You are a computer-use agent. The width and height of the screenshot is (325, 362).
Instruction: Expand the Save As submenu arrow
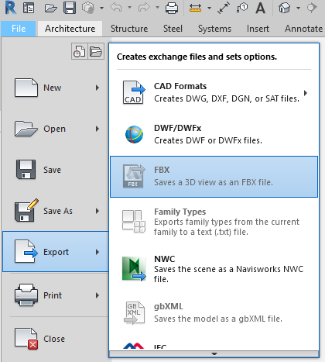(97, 211)
